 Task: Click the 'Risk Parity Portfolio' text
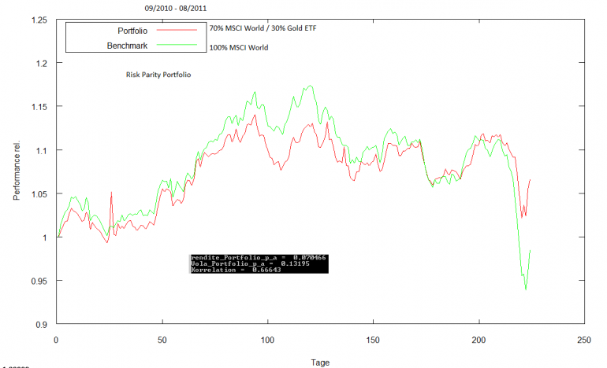pyautogui.click(x=158, y=75)
